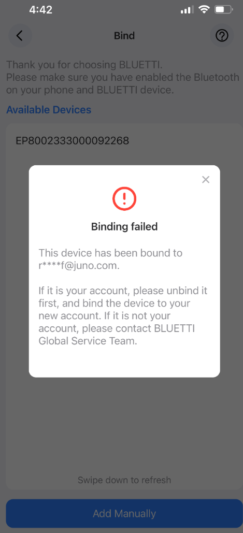
Task: Tap the cellular signal bars icon
Action: 187,10
